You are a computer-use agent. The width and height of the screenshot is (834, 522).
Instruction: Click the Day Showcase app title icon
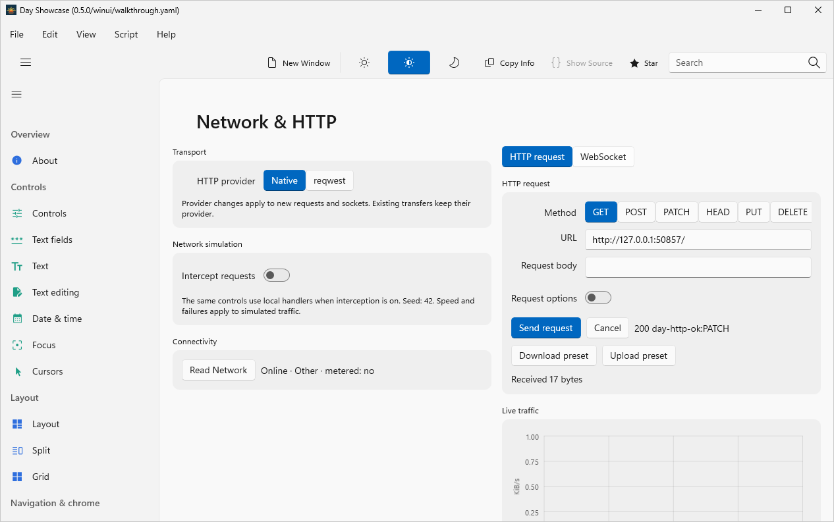(x=11, y=10)
